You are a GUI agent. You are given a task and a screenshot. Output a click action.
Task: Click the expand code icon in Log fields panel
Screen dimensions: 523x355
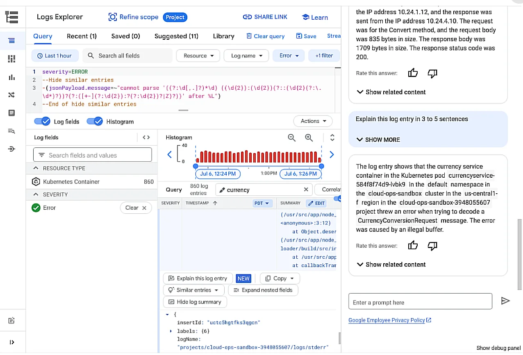tap(146, 138)
